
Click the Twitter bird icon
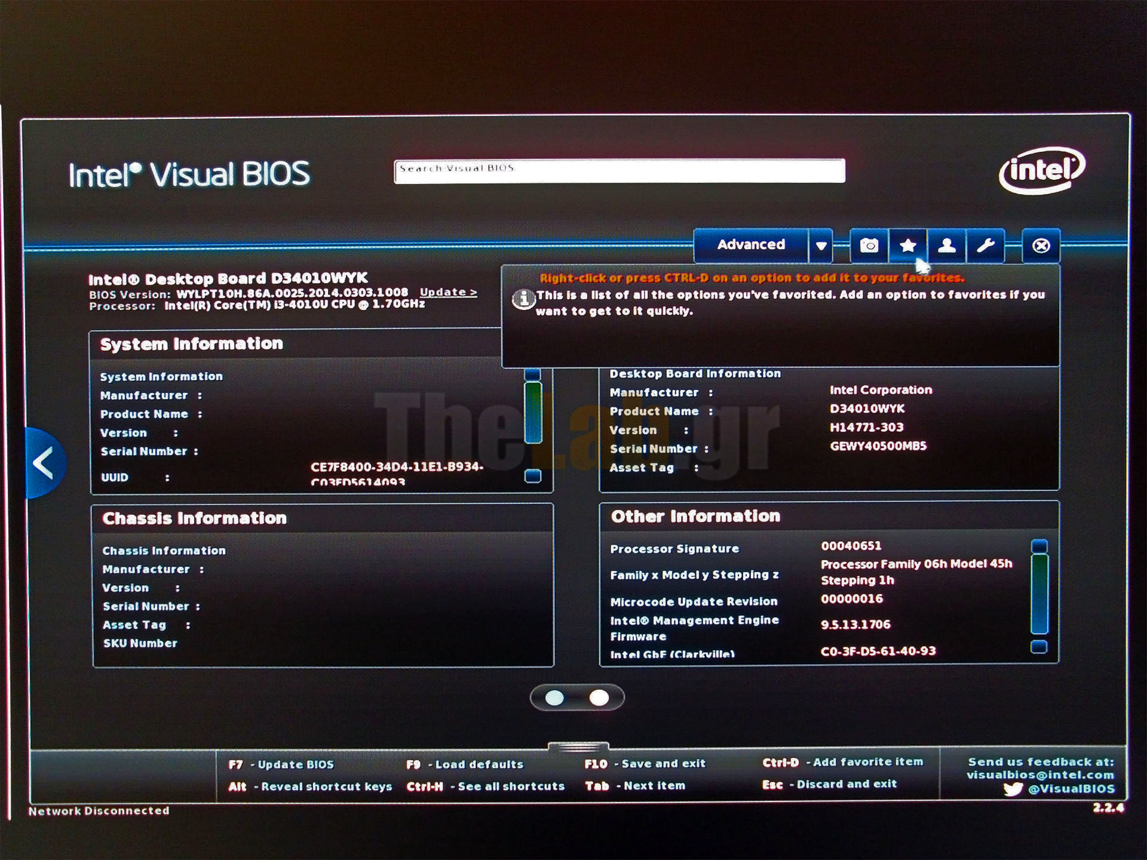1013,789
